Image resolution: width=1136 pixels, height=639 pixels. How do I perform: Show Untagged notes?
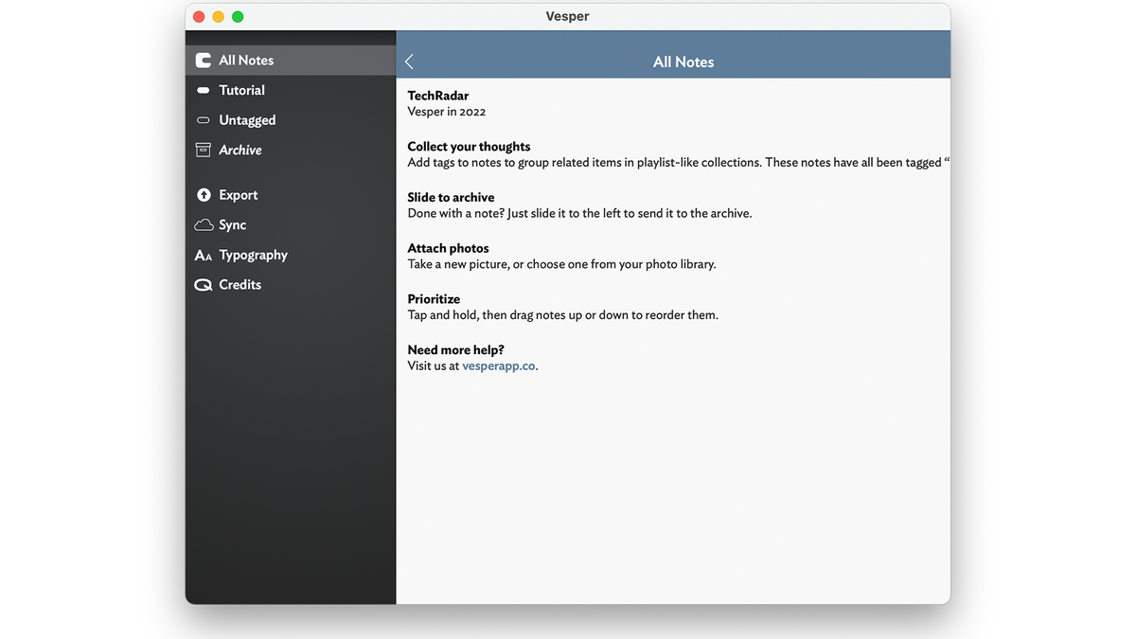247,120
